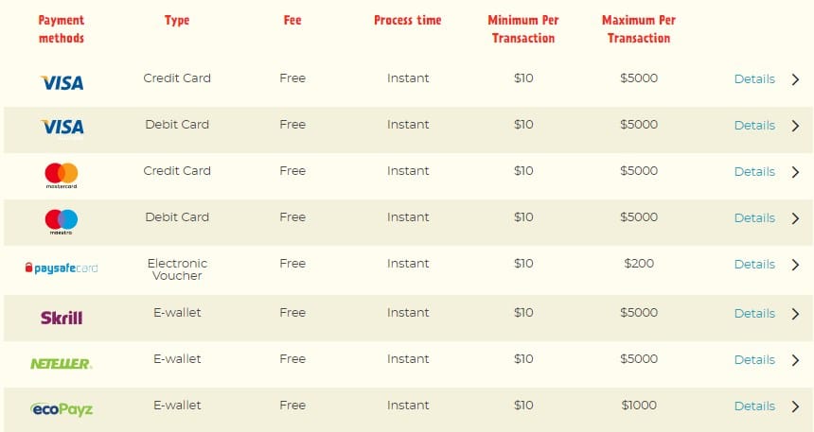Select the Maestro logo

[62, 222]
